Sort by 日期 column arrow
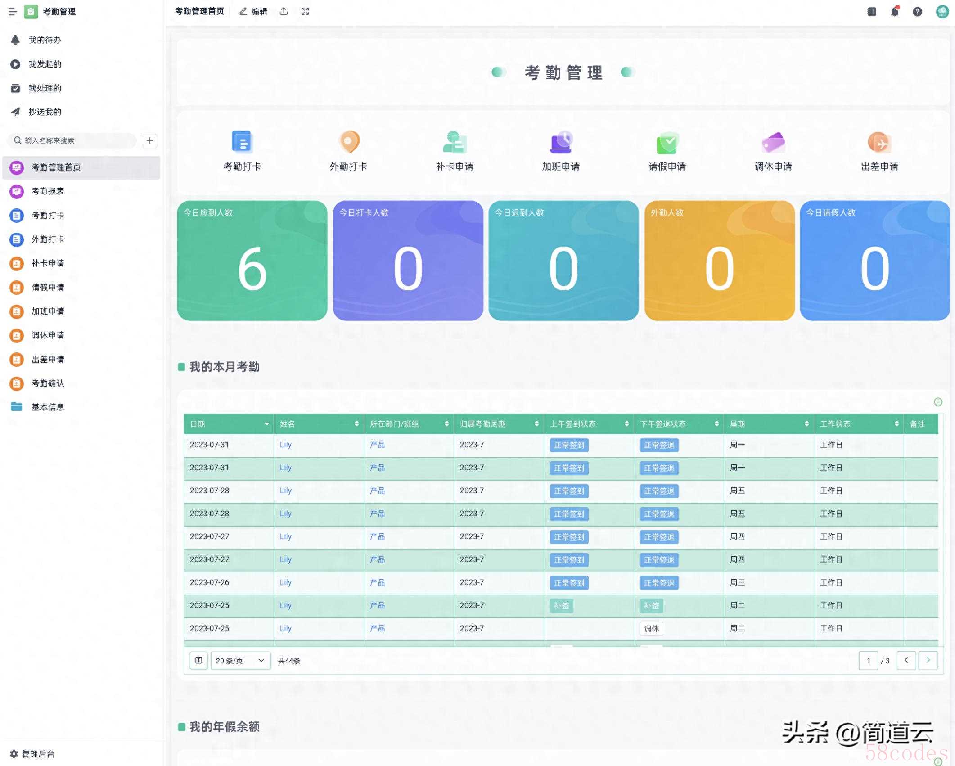This screenshot has height=766, width=955. click(267, 424)
